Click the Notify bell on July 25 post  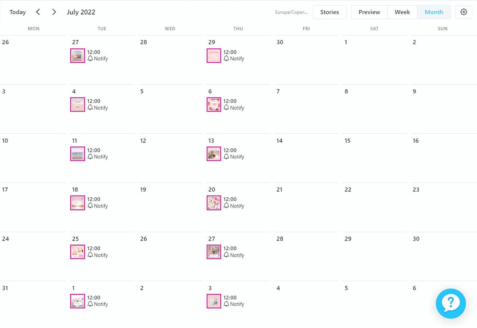tap(90, 255)
